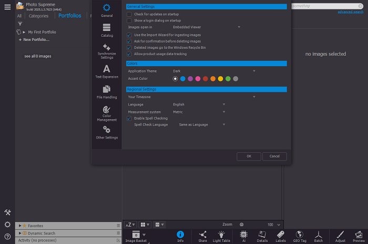
Task: Switch to the Categories tab
Action: click(x=38, y=16)
